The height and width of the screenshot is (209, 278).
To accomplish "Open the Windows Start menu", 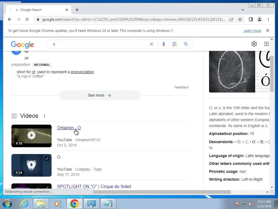I will pos(7,204).
